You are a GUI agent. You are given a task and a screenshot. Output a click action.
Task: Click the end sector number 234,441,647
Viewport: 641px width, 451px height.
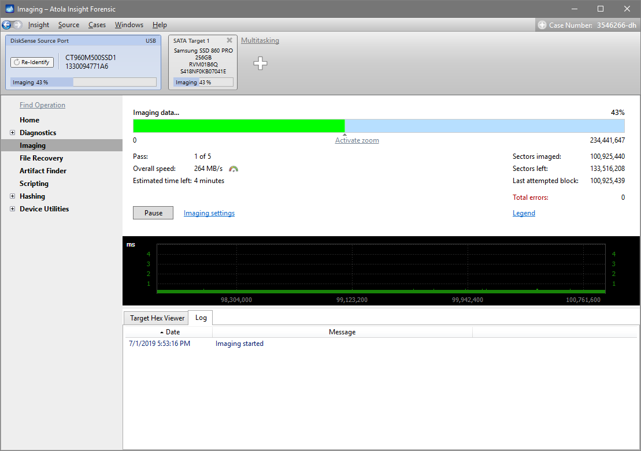[607, 140]
